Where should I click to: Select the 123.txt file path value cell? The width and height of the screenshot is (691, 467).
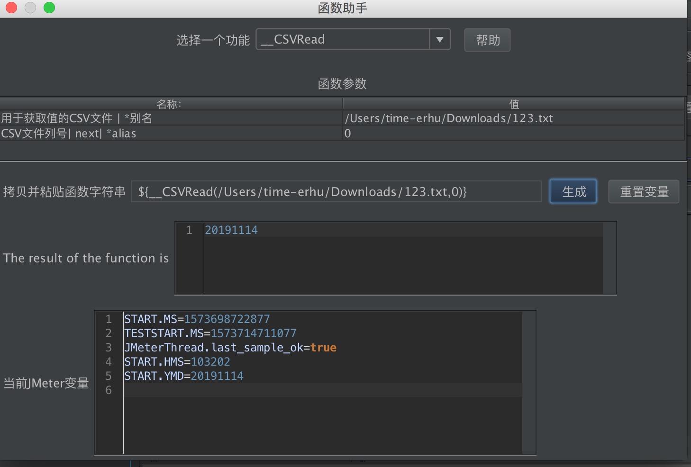(513, 118)
